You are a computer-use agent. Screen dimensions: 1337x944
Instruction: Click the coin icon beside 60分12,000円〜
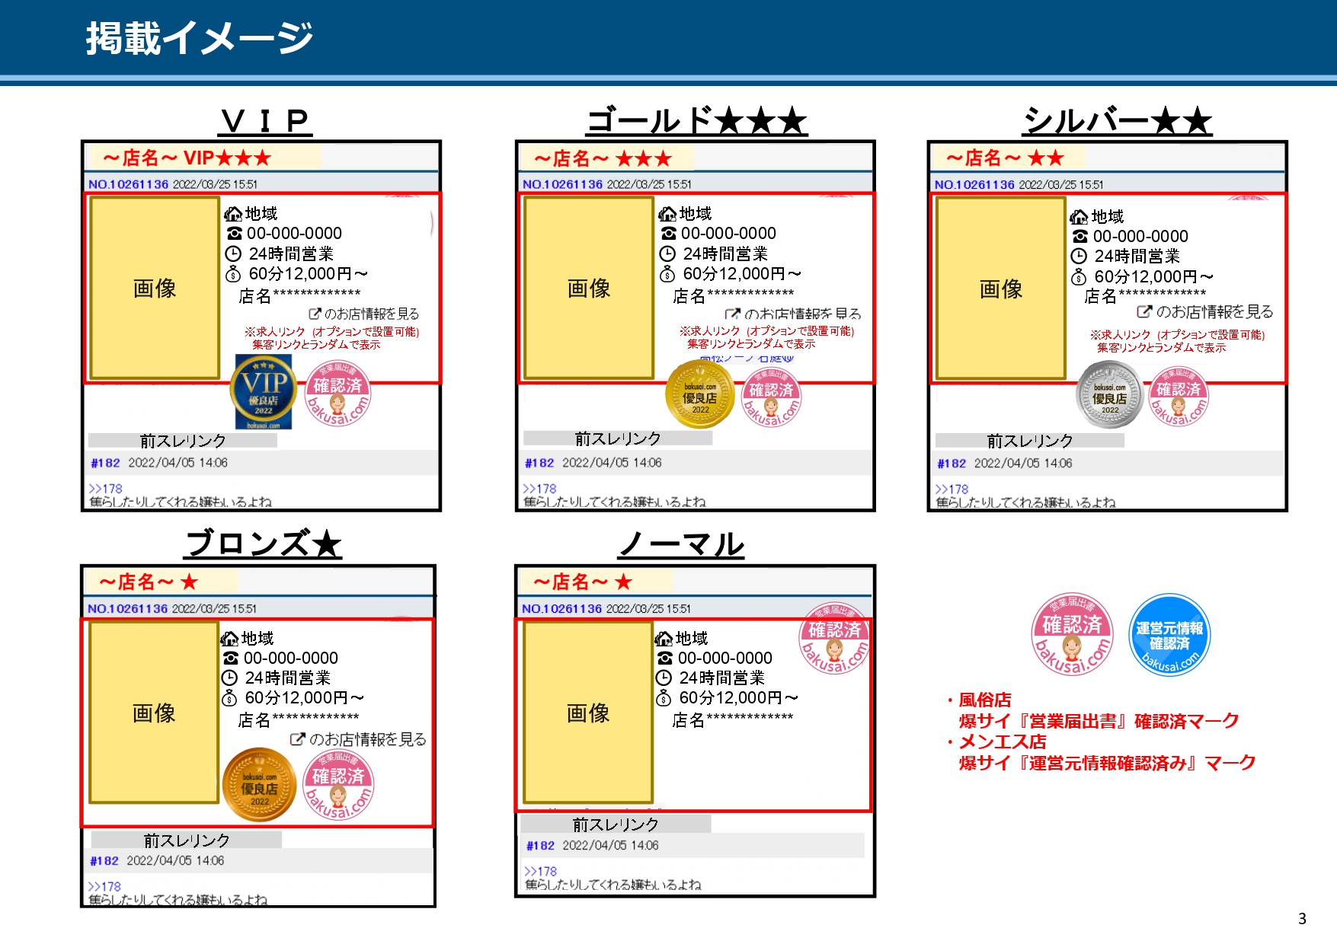235,273
